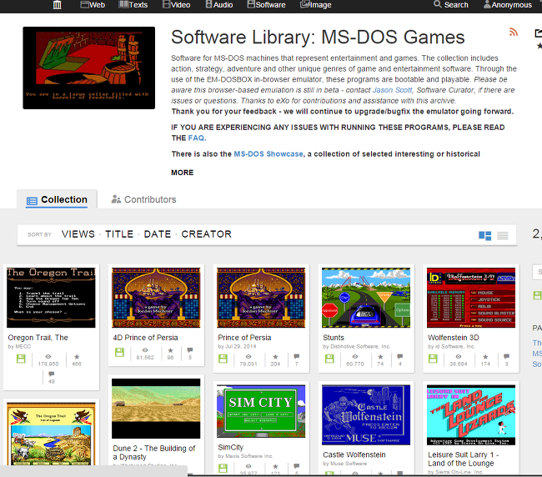Image resolution: width=542 pixels, height=477 pixels.
Task: Open the SimCity thumbnail
Action: click(261, 411)
